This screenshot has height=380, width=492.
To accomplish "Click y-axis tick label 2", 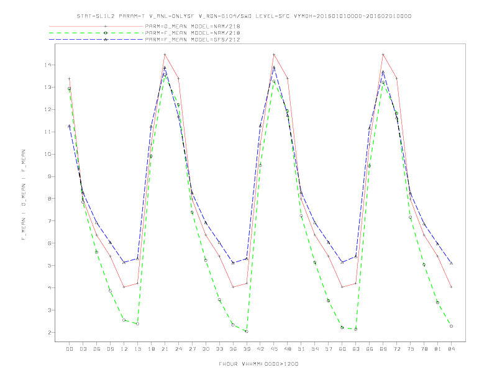I will coord(50,332).
